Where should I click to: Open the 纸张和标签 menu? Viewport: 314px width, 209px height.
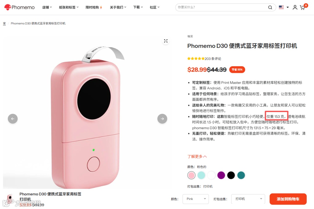(x=69, y=7)
